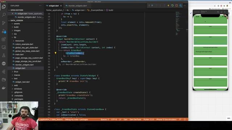This screenshot has height=130, width=232.
Task: Open global_key_keep_state.dart file
Action: click(x=27, y=51)
